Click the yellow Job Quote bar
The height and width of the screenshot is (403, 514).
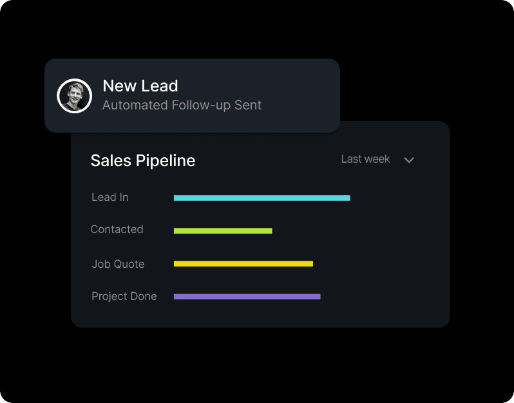tap(243, 263)
